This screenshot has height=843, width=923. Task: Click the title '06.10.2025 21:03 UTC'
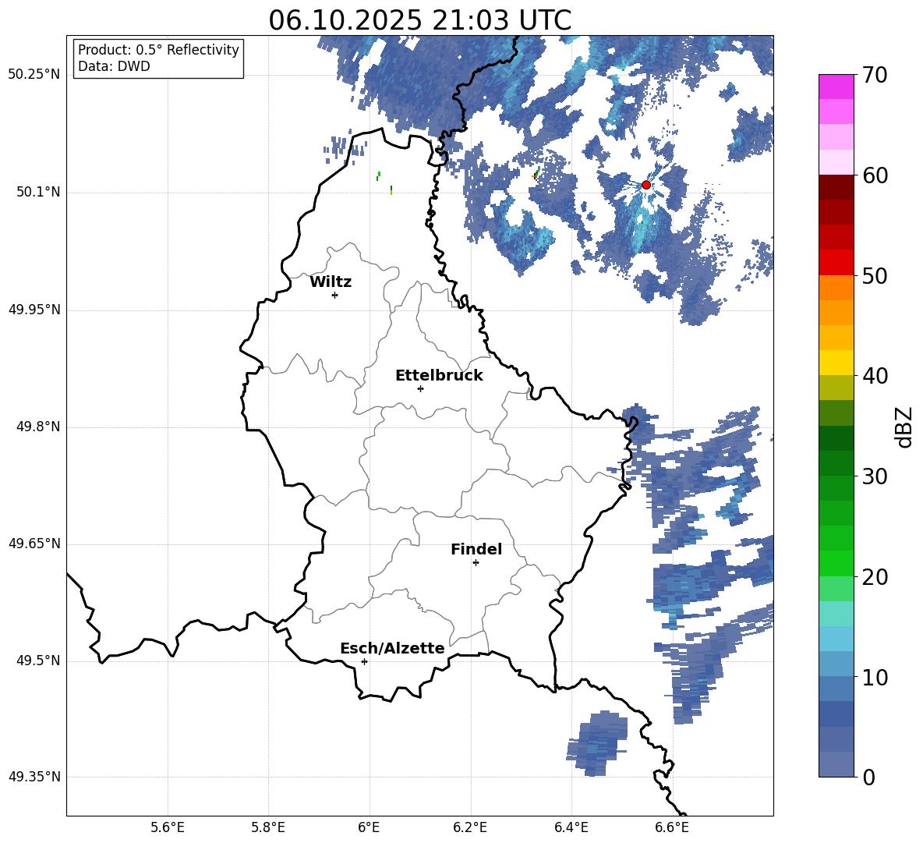click(x=420, y=20)
